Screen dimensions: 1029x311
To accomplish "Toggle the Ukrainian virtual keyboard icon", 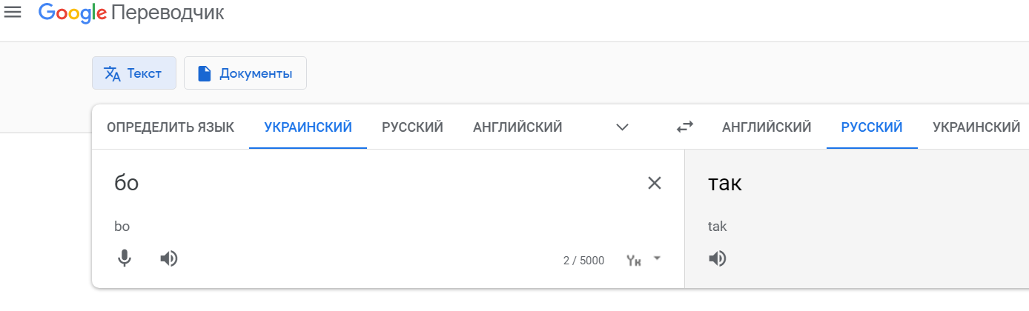I will 634,260.
